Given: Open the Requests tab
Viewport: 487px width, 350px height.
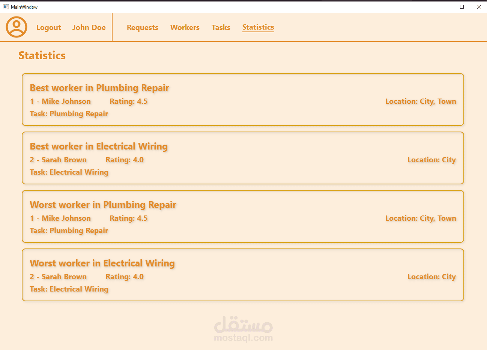Looking at the screenshot, I should [142, 27].
